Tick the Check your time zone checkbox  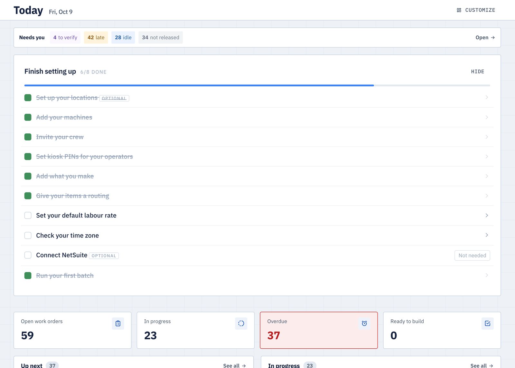(28, 236)
